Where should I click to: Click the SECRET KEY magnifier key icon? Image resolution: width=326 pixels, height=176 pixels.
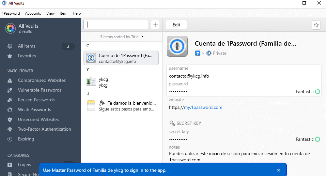(x=172, y=123)
